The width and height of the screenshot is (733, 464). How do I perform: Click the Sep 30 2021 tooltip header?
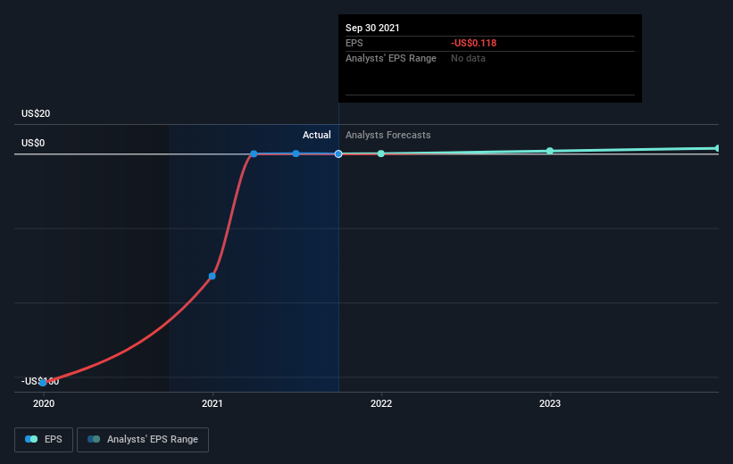click(x=372, y=28)
